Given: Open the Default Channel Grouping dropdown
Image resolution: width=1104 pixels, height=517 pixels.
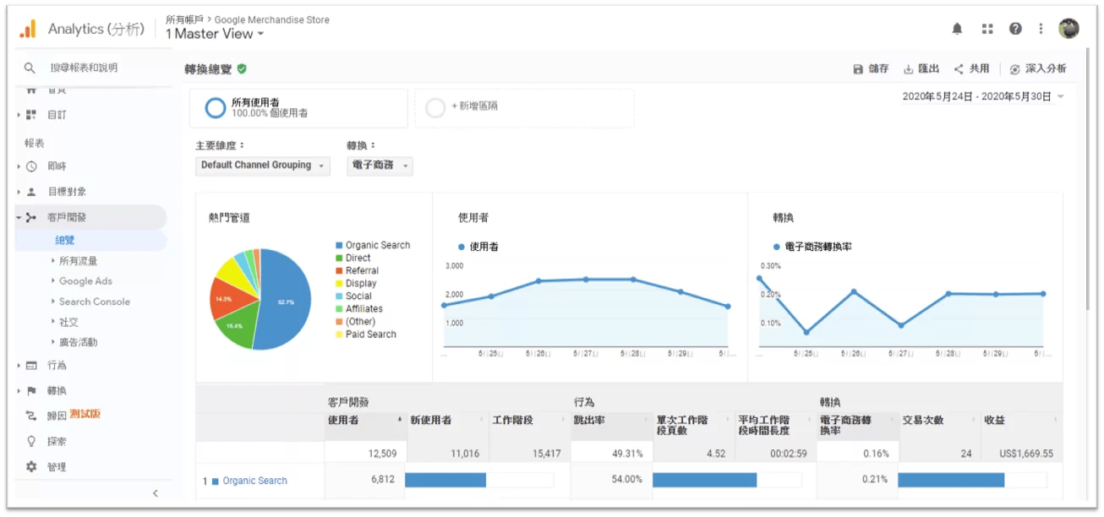Looking at the screenshot, I should (262, 166).
